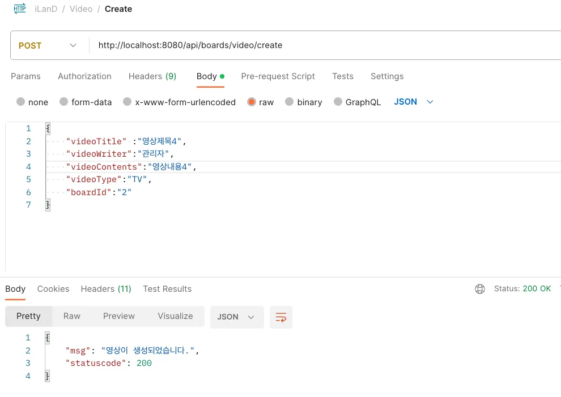This screenshot has height=397, width=561.
Task: Click the request URL input field
Action: 323,45
